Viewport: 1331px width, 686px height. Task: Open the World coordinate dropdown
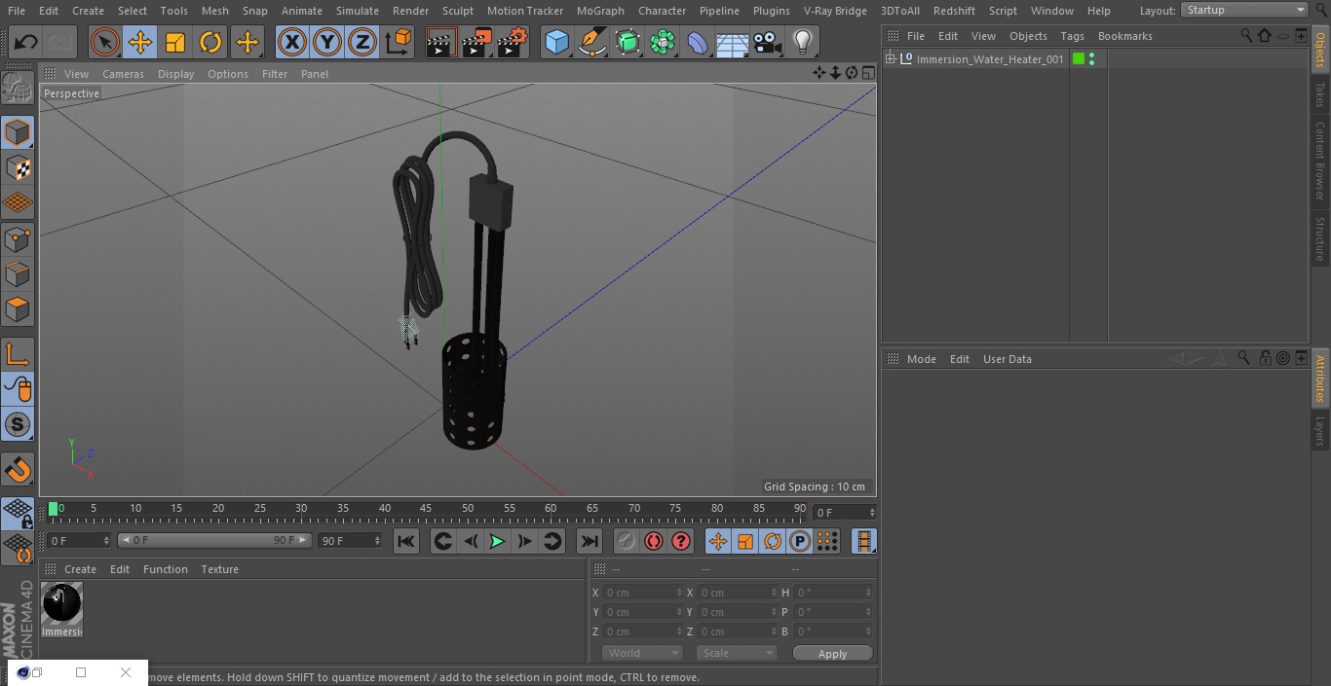click(642, 654)
